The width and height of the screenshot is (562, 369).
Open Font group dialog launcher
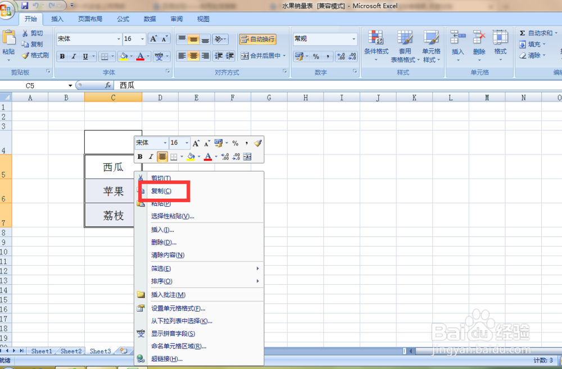167,71
